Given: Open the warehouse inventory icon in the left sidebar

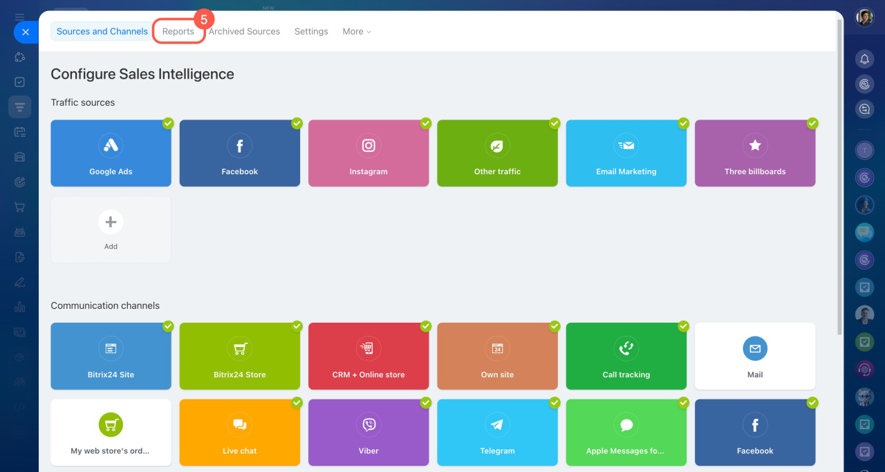Looking at the screenshot, I should coord(19,157).
